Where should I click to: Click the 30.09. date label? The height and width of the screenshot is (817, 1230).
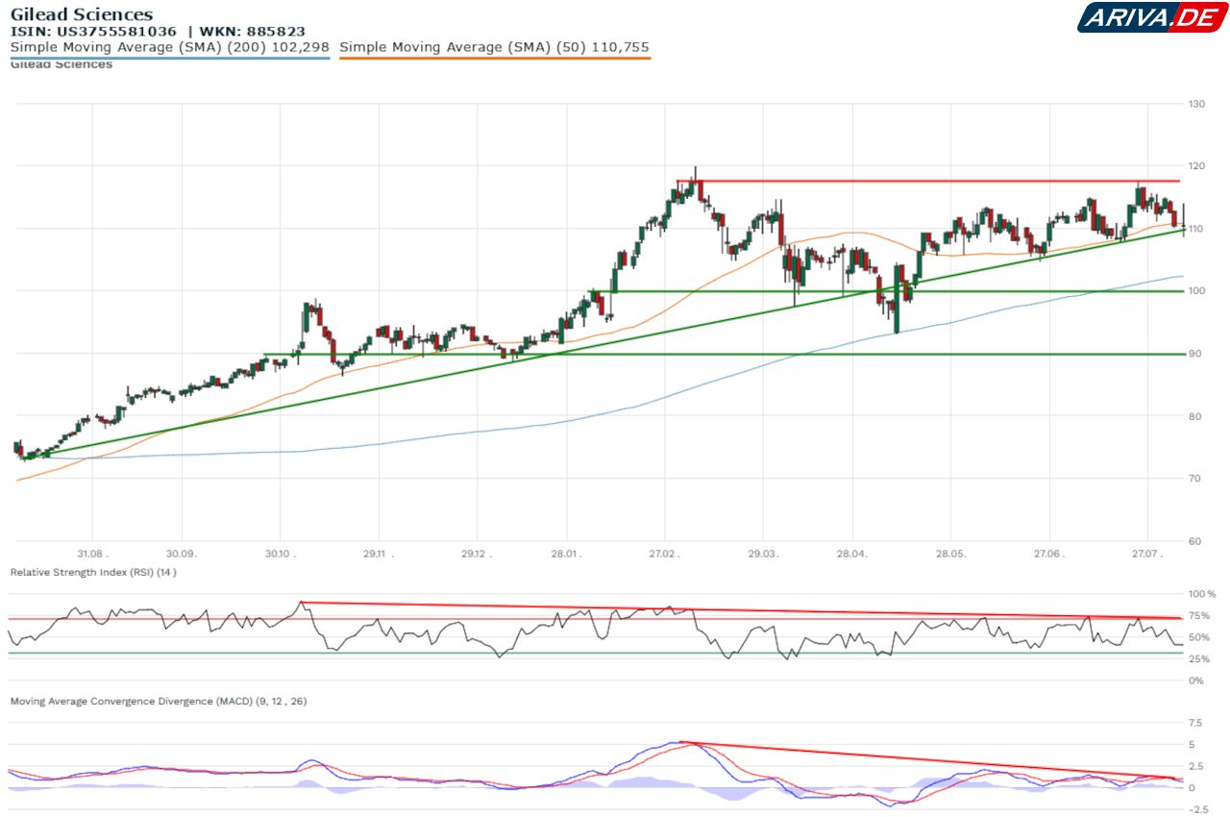181,554
